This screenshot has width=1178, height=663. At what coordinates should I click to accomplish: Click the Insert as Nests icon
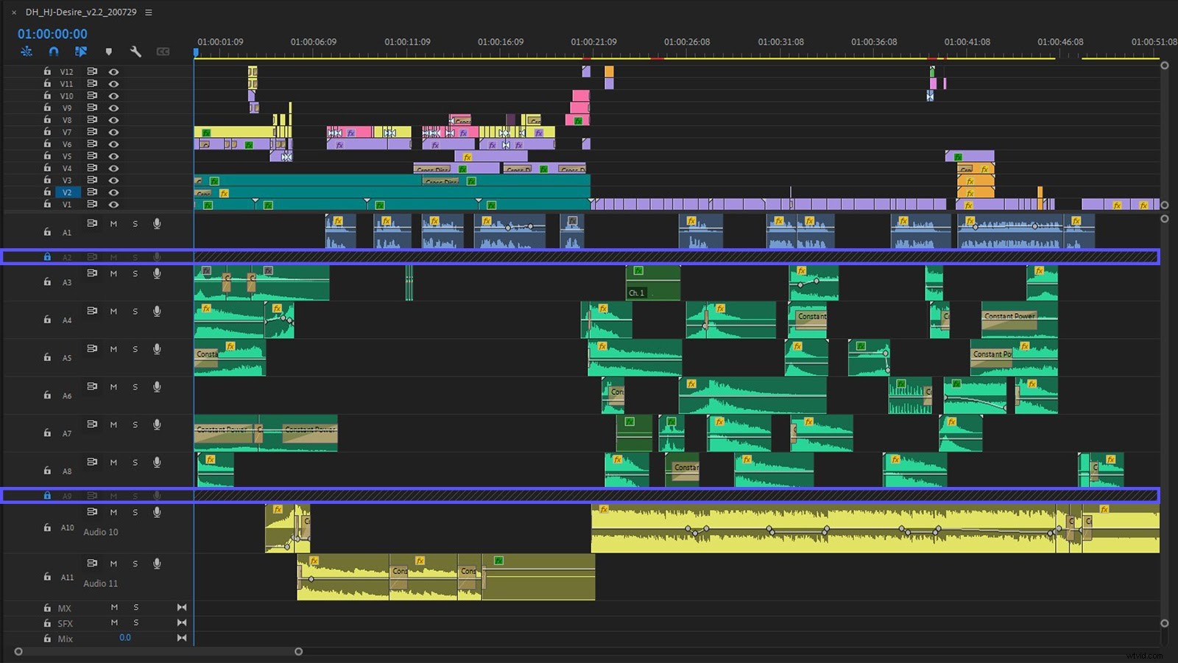[81, 52]
